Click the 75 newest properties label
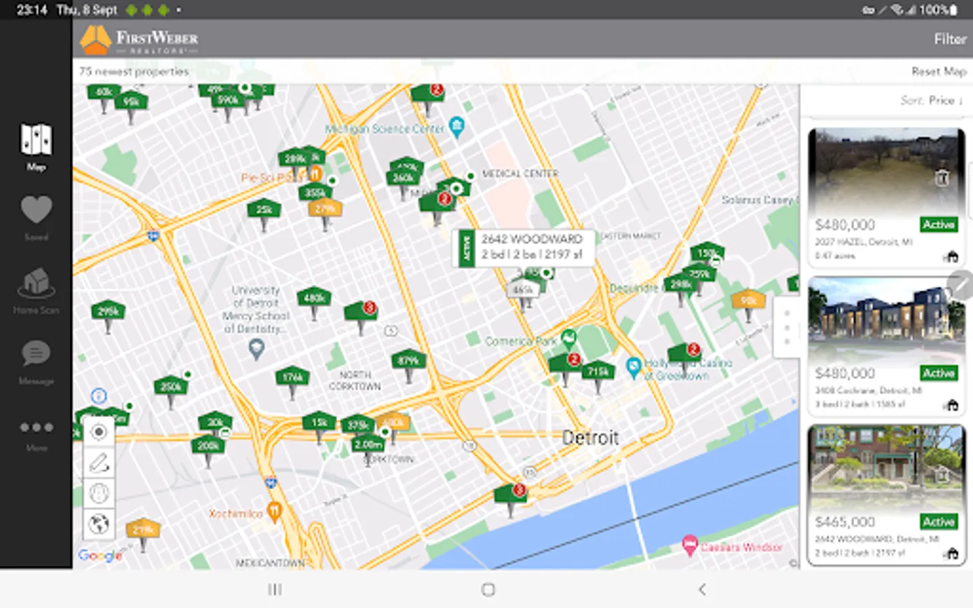 (134, 72)
